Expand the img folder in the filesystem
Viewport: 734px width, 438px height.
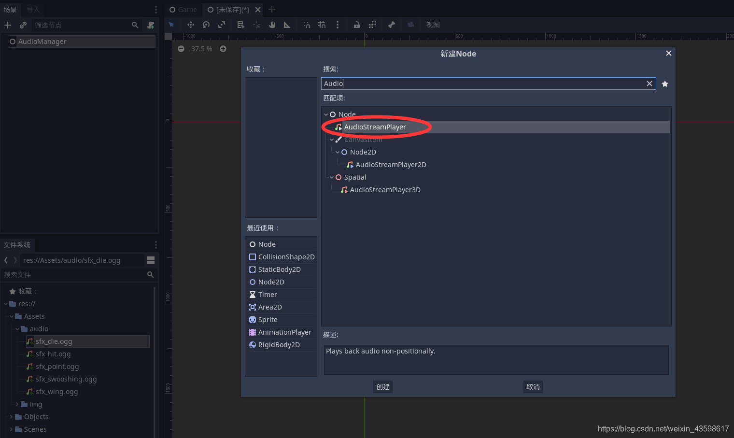18,404
